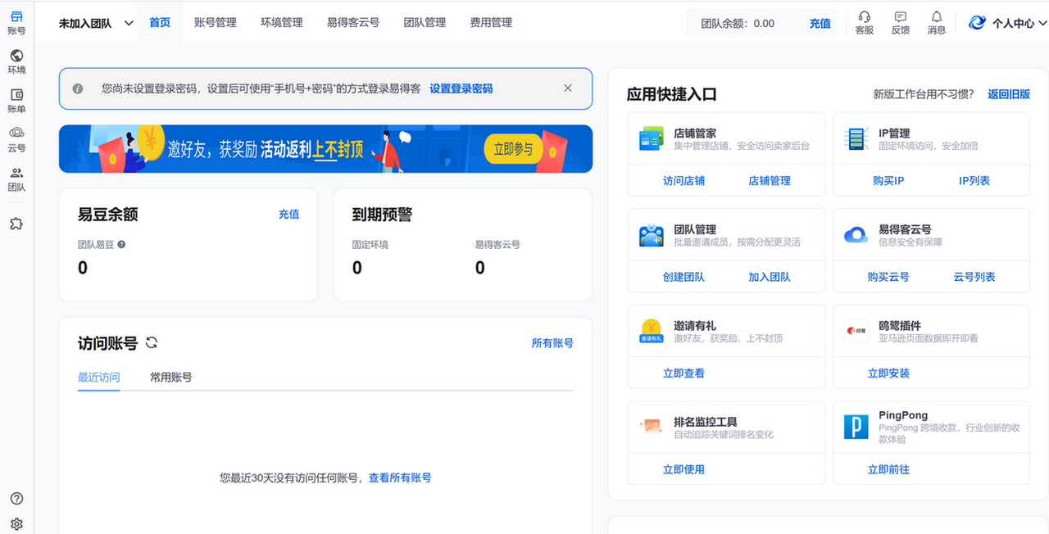Click the question mark beside 团队易豆
1049x534 pixels.
[x=120, y=242]
